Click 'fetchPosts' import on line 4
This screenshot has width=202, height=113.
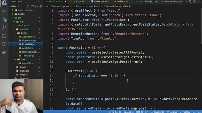click(171, 24)
